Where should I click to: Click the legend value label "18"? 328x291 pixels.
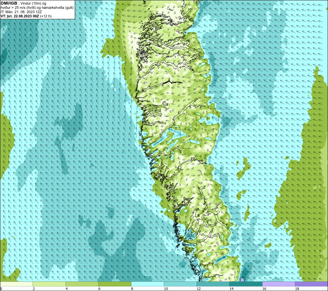[x=297, y=289]
